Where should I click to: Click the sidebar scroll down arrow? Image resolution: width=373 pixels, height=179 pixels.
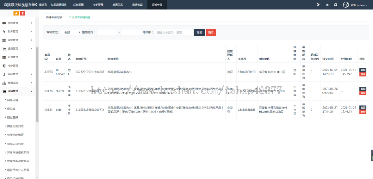click(37, 177)
